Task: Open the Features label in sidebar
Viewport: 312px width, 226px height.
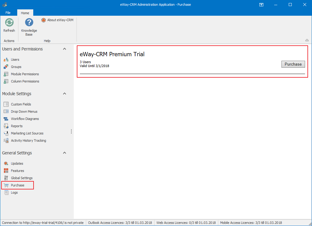Action: (18, 171)
